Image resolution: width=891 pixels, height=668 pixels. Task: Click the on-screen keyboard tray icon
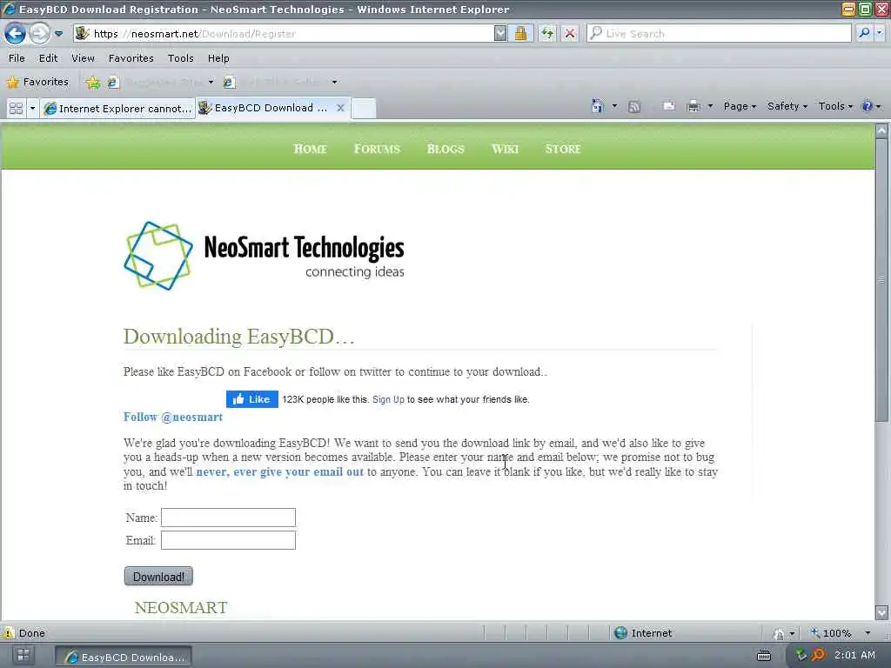click(764, 656)
